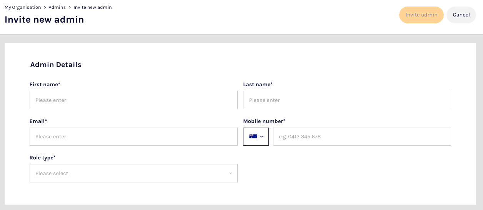
Task: Click the Mobile number input field
Action: pyautogui.click(x=362, y=136)
